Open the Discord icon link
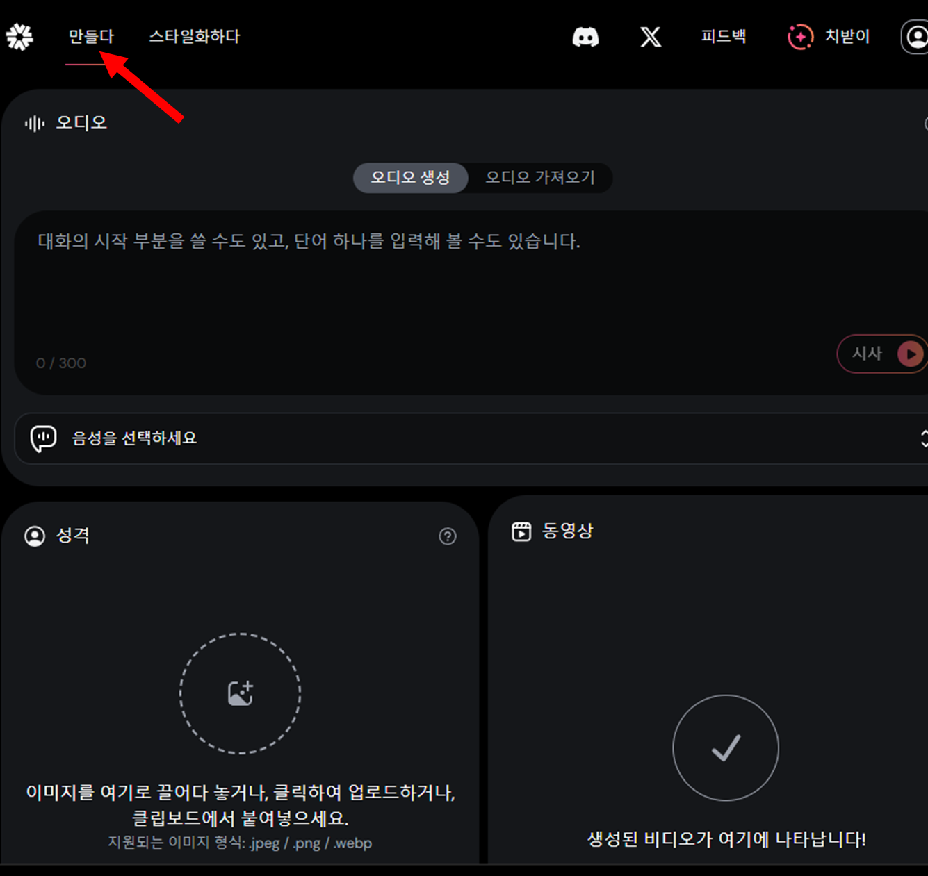 click(585, 37)
